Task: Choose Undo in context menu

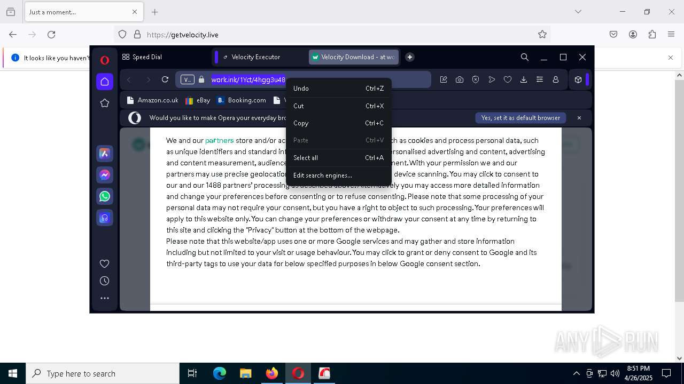Action: point(339,89)
